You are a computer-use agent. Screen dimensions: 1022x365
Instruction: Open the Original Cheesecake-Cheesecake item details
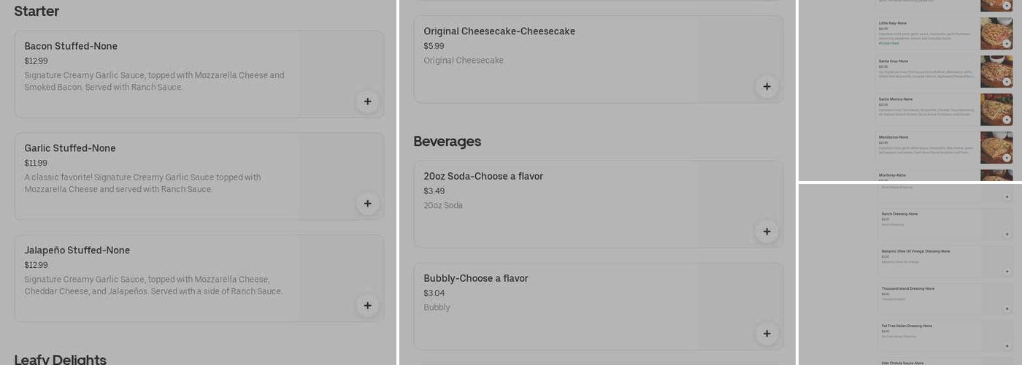coord(499,31)
